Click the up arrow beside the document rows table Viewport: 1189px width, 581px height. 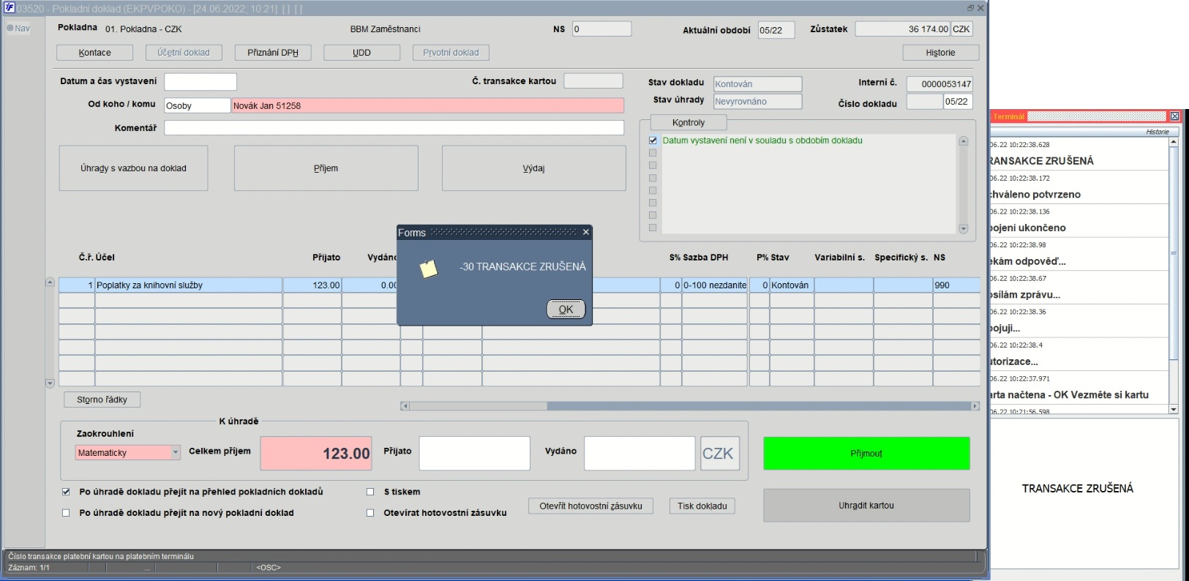[x=50, y=282]
